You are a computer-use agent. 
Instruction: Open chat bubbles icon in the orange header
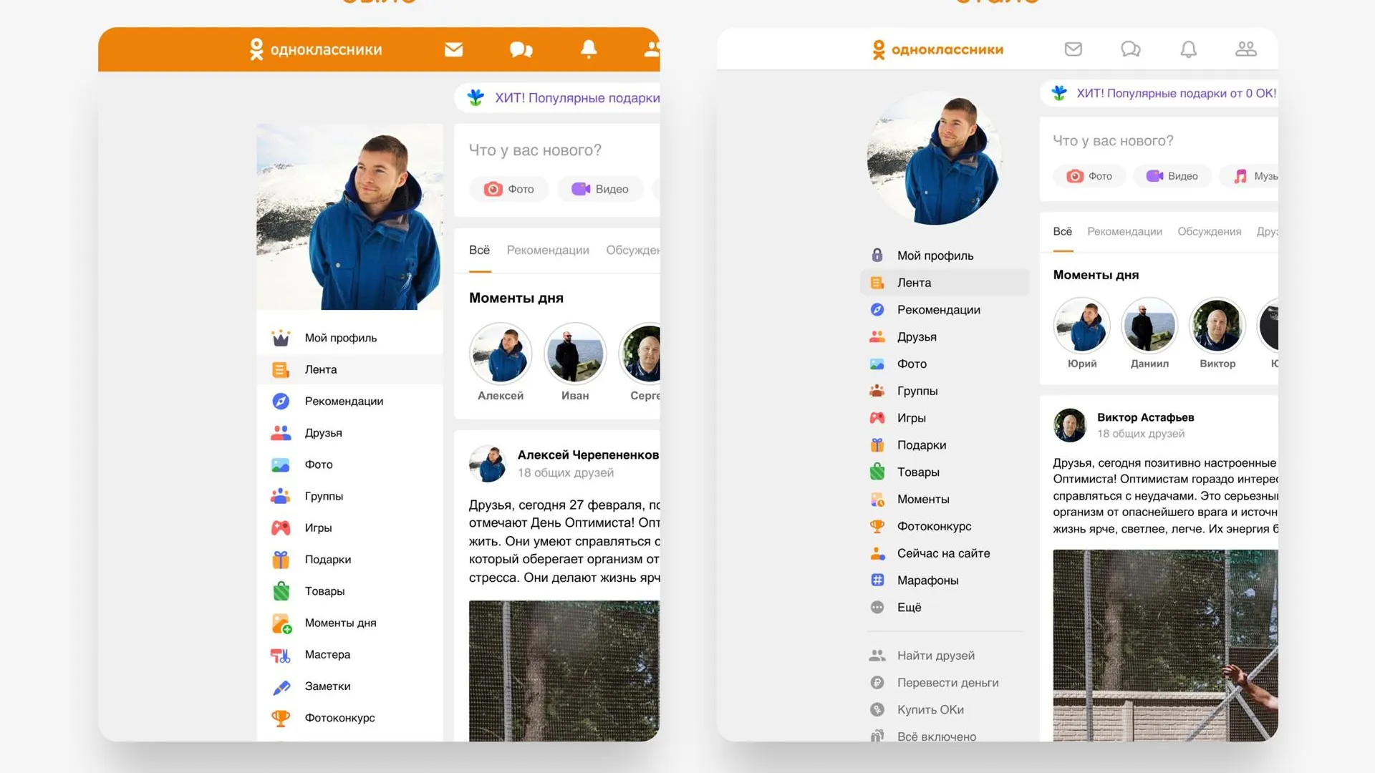click(521, 49)
